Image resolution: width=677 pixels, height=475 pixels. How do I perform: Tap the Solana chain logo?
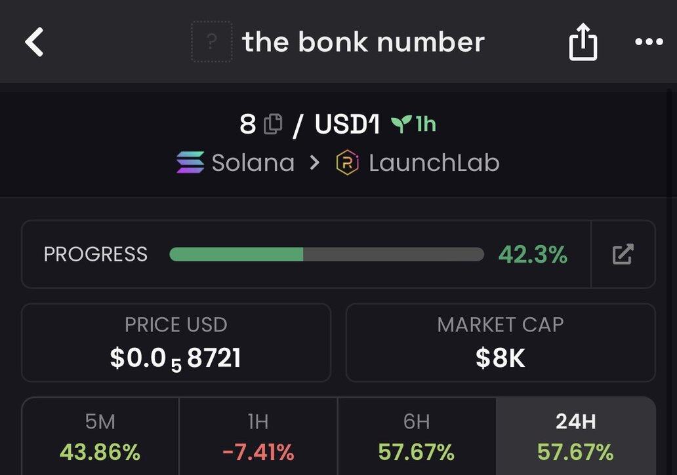pos(190,162)
